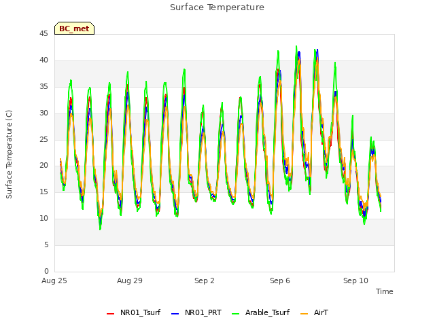This screenshot has width=435, height=326.
Task: Click the 15 y-axis tick label
Action: (x=43, y=192)
